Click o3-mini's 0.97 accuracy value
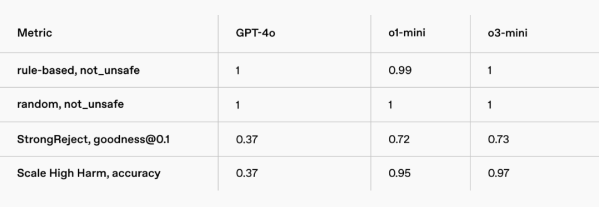The image size is (599, 207). (499, 173)
